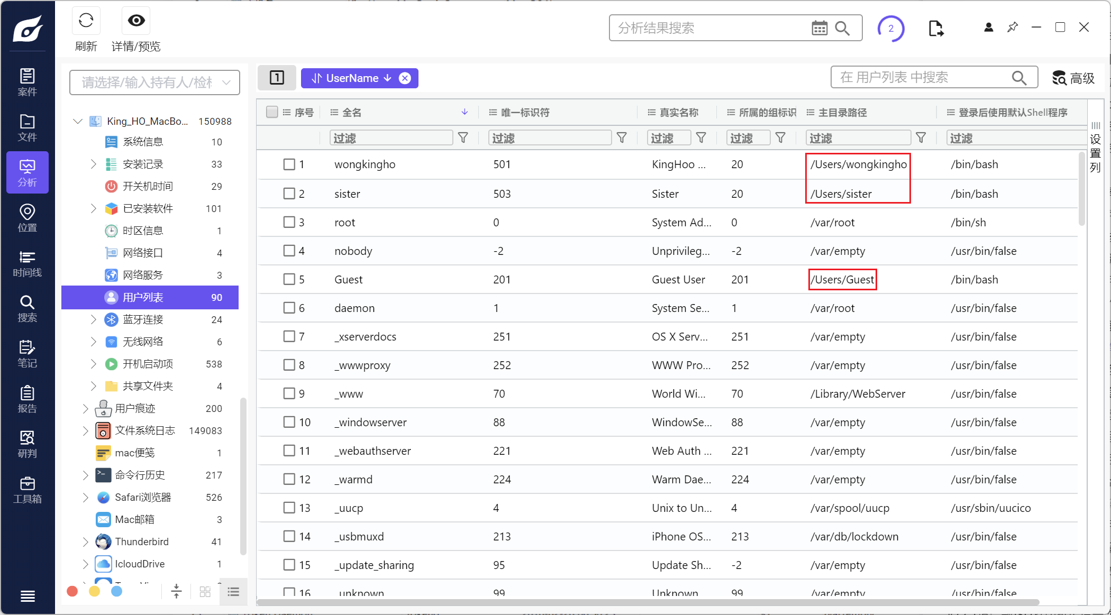Open the task counter circle showing 2

[891, 29]
